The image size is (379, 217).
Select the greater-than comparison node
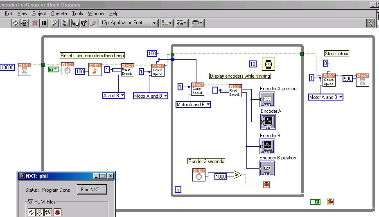[x=238, y=174]
